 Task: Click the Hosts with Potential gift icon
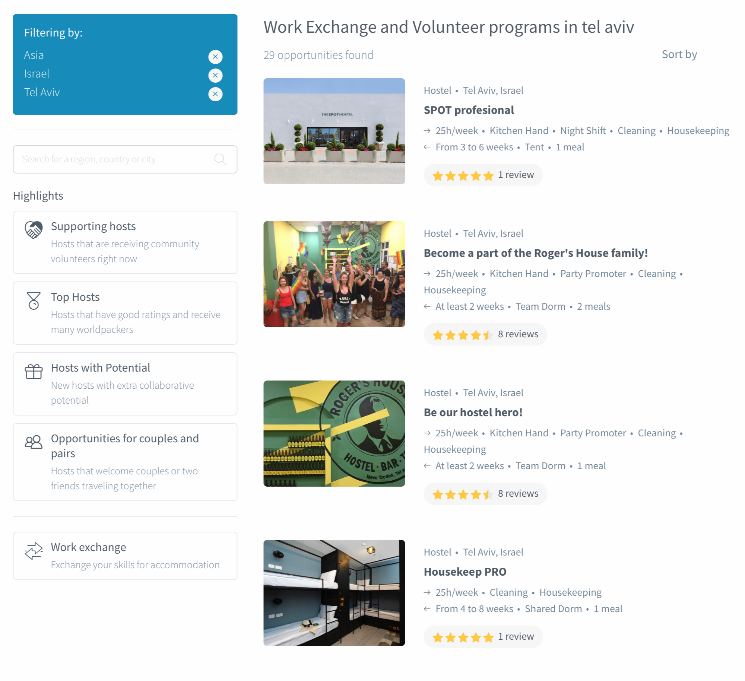(34, 371)
